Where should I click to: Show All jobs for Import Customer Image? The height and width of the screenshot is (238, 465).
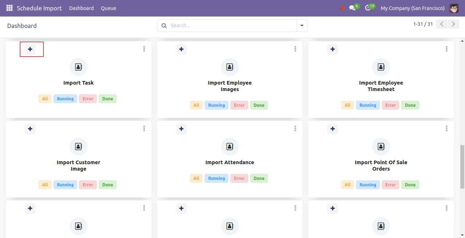tap(45, 185)
